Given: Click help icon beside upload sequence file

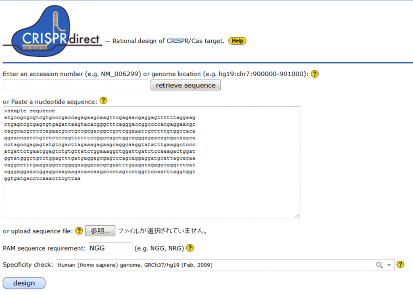Looking at the screenshot, I should 79,231.
